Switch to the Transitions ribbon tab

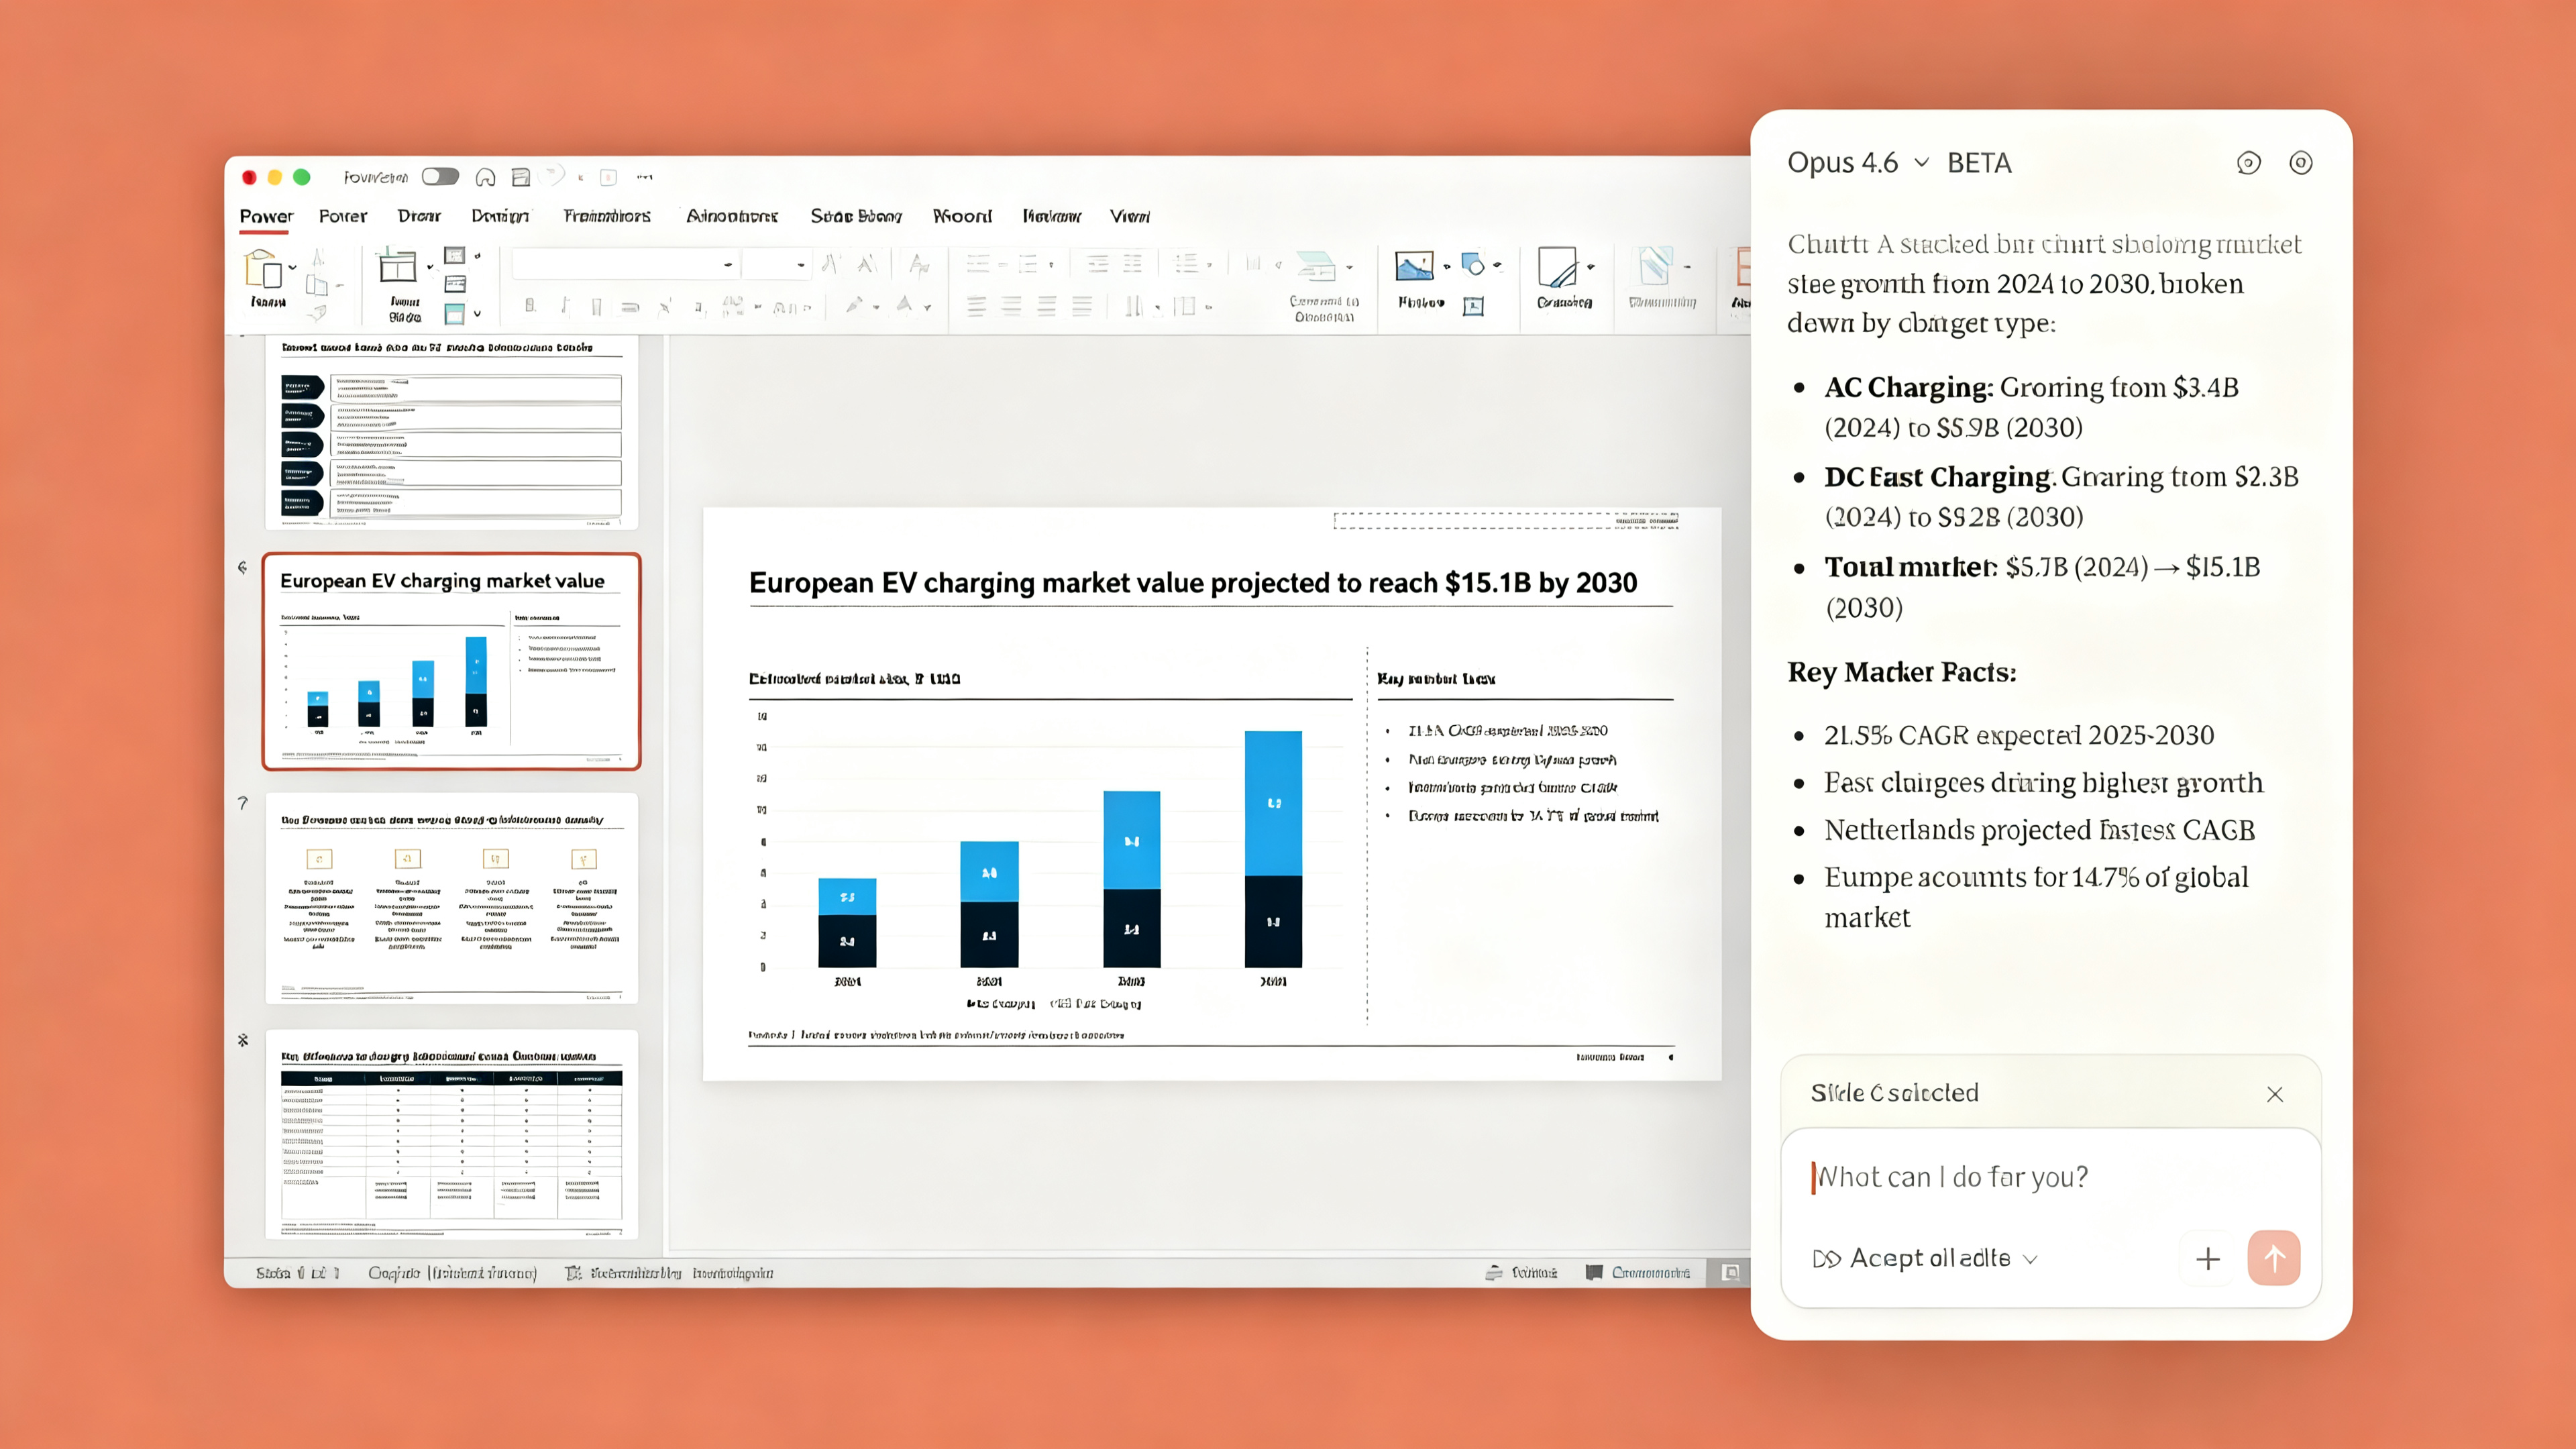607,216
